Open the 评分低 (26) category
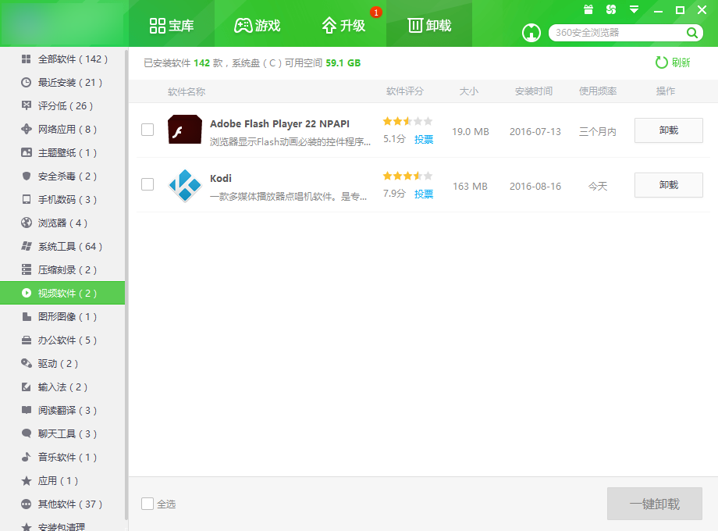Screen dimensions: 718x531 pyautogui.click(x=62, y=106)
